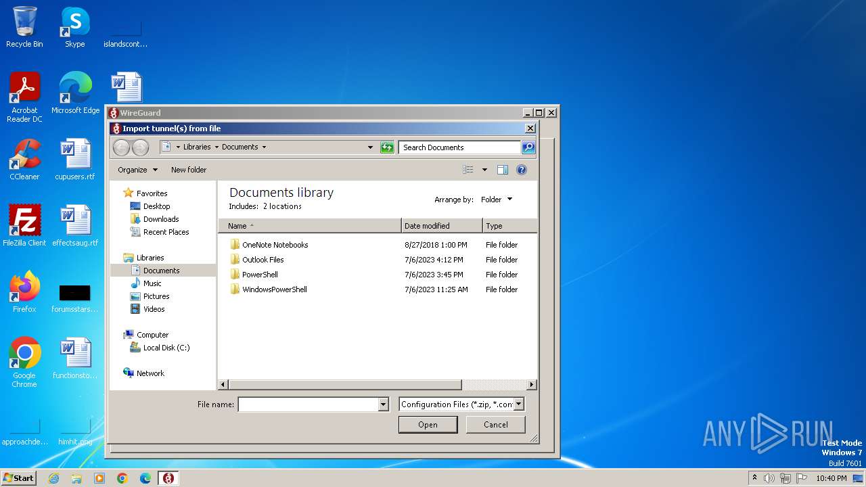Open the Recycle Bin desktop icon
The width and height of the screenshot is (866, 487).
(24, 27)
